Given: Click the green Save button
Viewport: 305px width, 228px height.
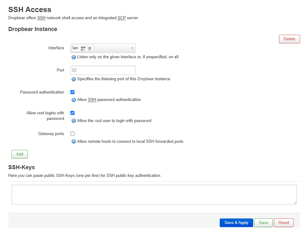Looking at the screenshot, I should [x=263, y=222].
